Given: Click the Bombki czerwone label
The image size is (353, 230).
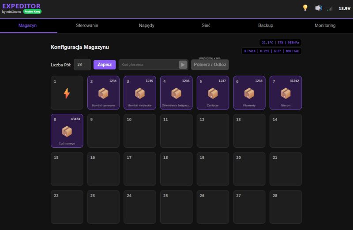Looking at the screenshot, I should click(103, 106).
